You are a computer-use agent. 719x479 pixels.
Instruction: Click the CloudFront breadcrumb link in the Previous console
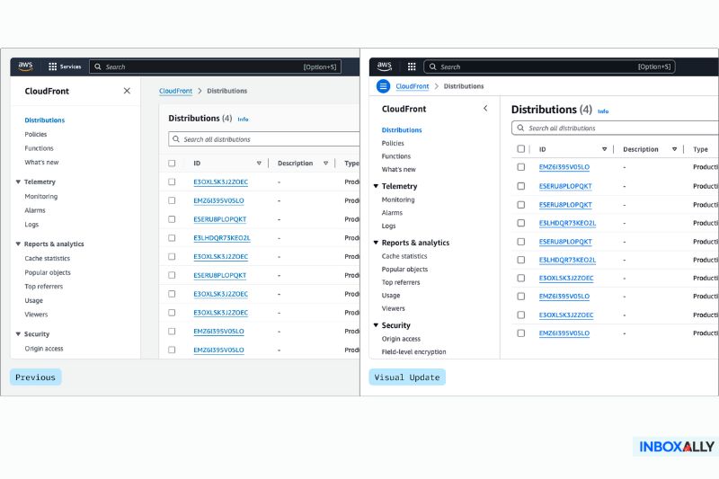[x=175, y=91]
